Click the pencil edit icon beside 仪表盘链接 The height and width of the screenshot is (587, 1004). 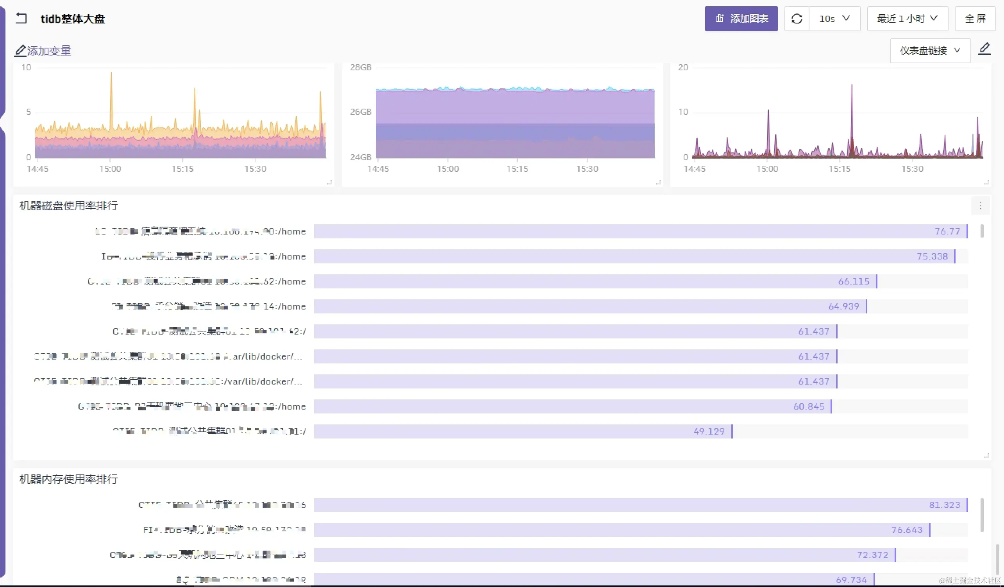coord(984,49)
